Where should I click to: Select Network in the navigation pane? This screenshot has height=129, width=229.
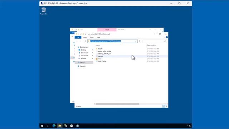coord(83,66)
